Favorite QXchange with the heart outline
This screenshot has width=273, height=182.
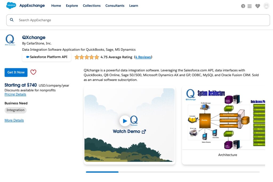(x=33, y=72)
